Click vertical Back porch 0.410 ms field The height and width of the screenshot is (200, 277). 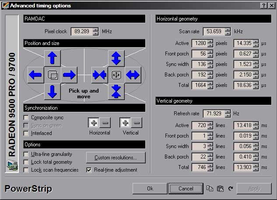click(243, 157)
